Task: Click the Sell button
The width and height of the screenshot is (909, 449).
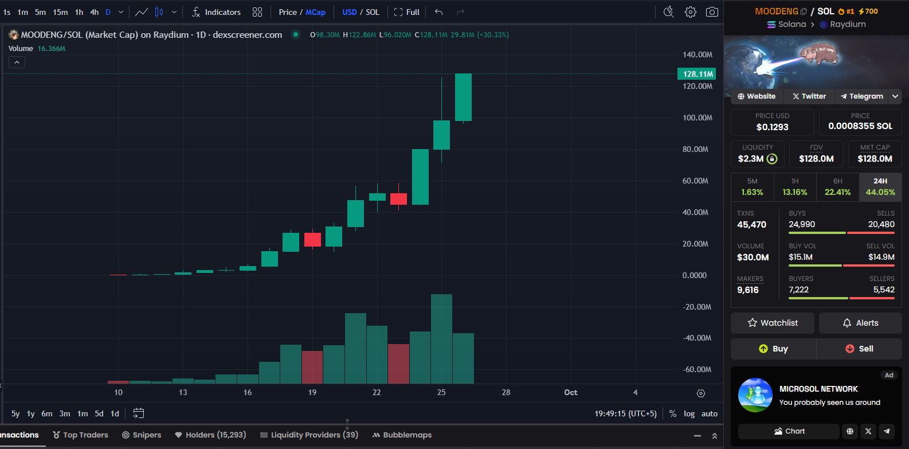Action: point(859,349)
